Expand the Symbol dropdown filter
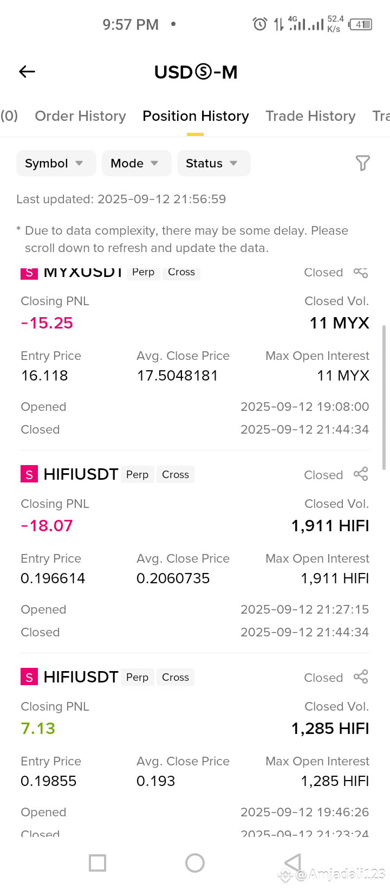Screen dimensions: 390x889 56,163
